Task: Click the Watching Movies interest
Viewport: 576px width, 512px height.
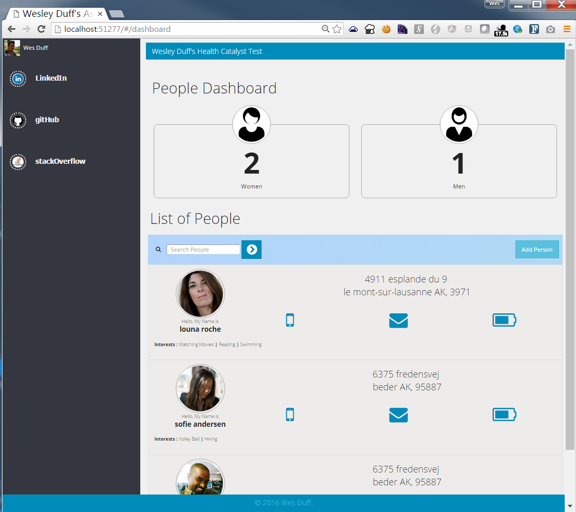Action: [x=196, y=345]
